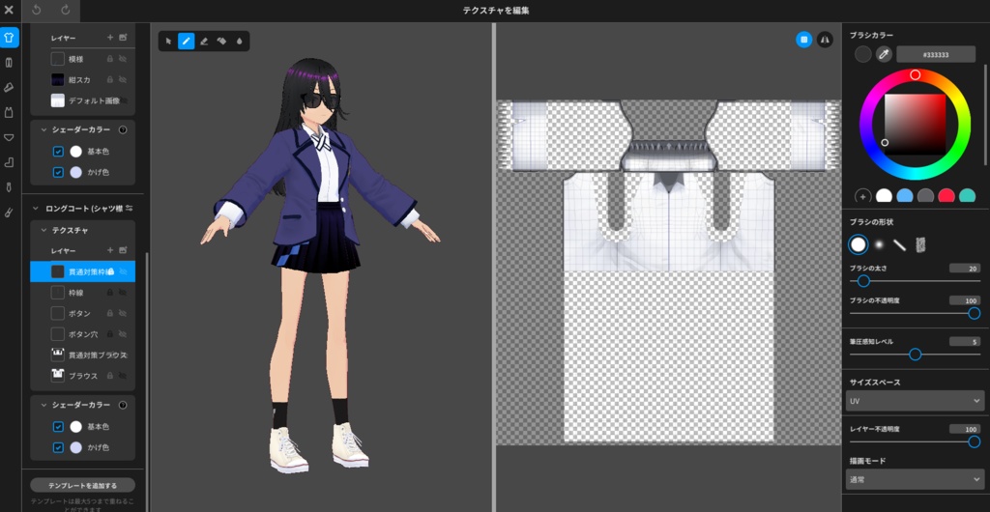Select the paint bucket fill tool
This screenshot has width=990, height=512.
click(221, 41)
